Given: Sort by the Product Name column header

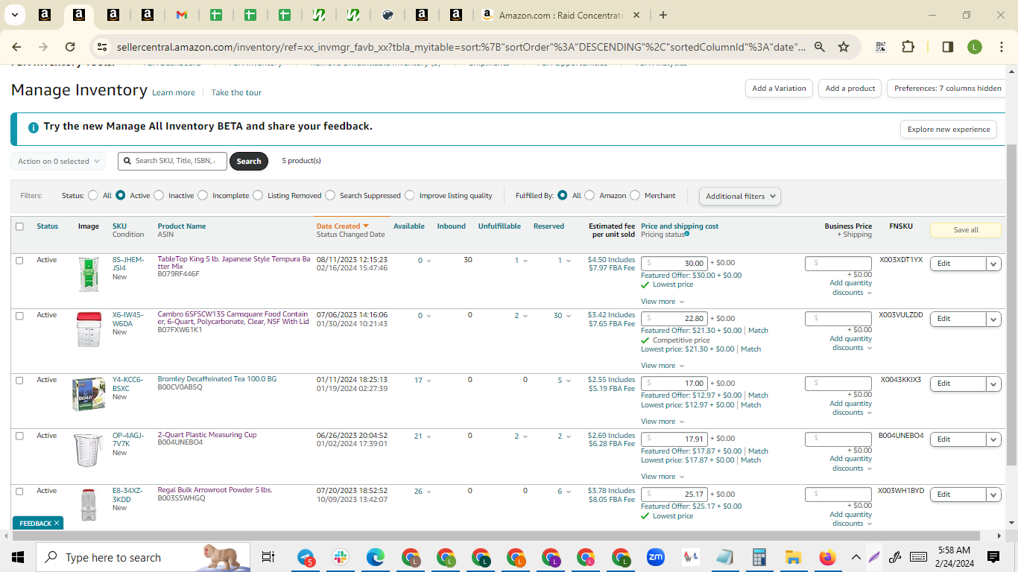Looking at the screenshot, I should click(182, 226).
